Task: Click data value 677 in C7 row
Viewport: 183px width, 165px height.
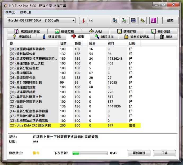Action: pyautogui.click(x=110, y=125)
